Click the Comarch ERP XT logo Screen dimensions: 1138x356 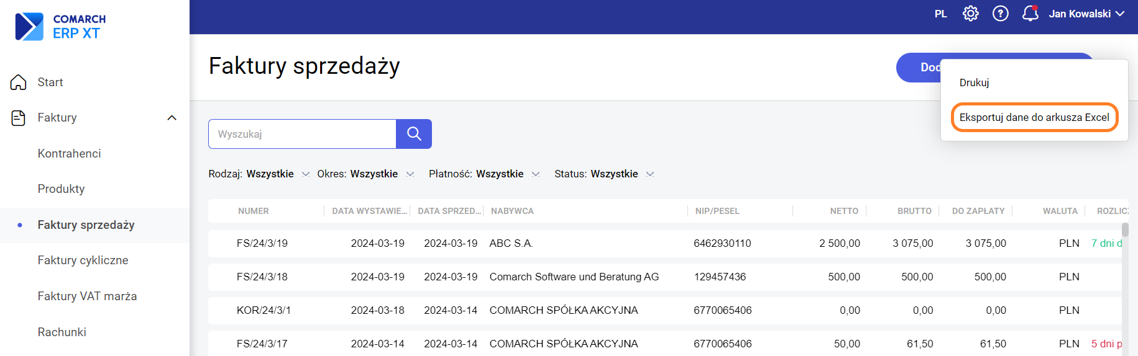(x=60, y=27)
